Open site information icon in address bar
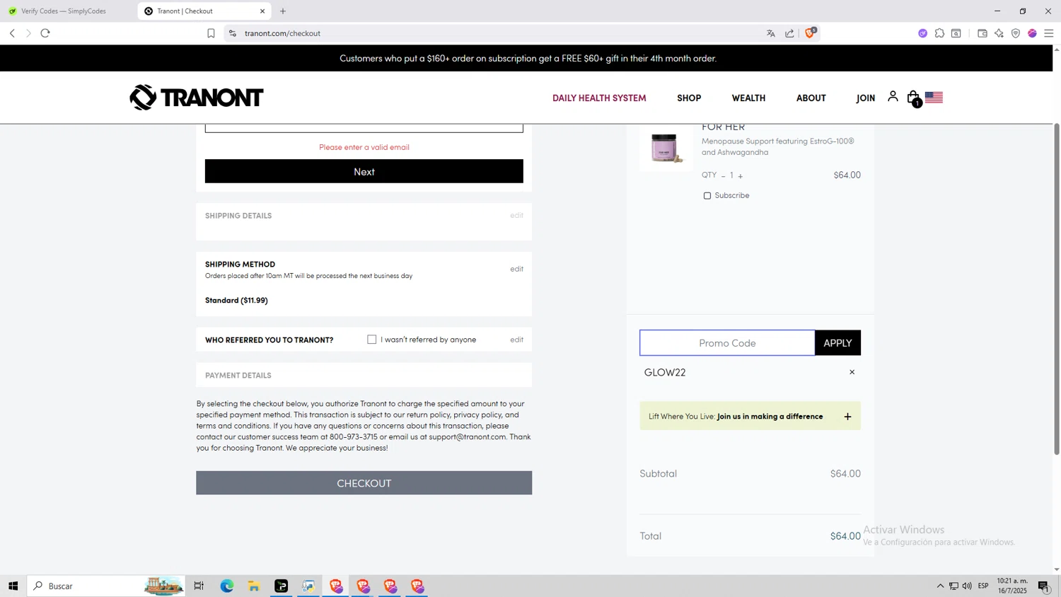Screen dimensions: 1061x597 233,33
